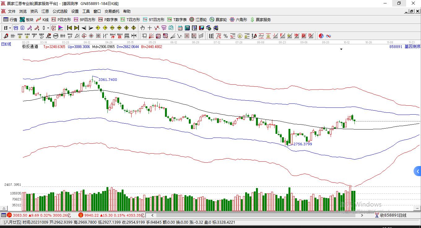Open the 9P四方形 square tool
421x228 pixels.
point(85,20)
